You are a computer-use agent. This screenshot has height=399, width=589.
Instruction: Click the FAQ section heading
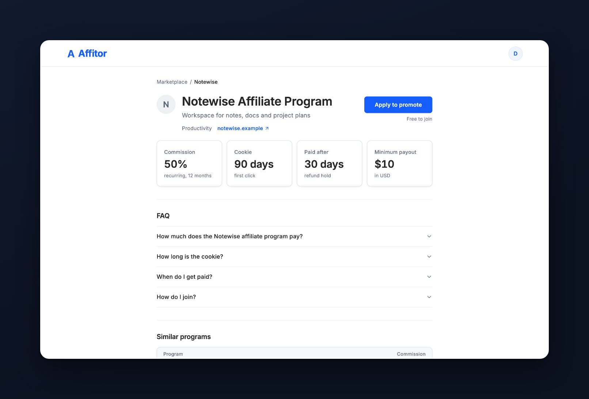(x=163, y=216)
